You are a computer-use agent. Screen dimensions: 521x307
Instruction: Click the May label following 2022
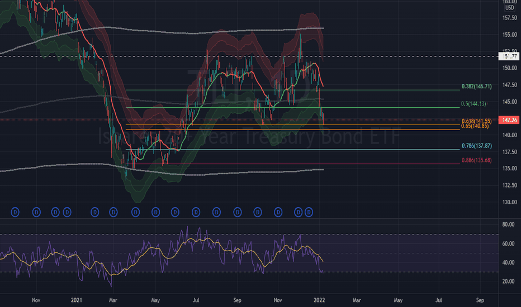point(398,300)
